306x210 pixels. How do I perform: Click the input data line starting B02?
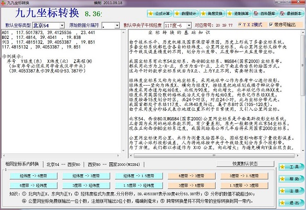pyautogui.click(x=41, y=37)
